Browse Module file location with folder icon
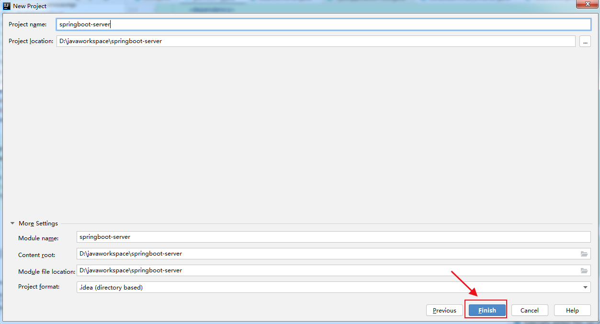 [584, 270]
